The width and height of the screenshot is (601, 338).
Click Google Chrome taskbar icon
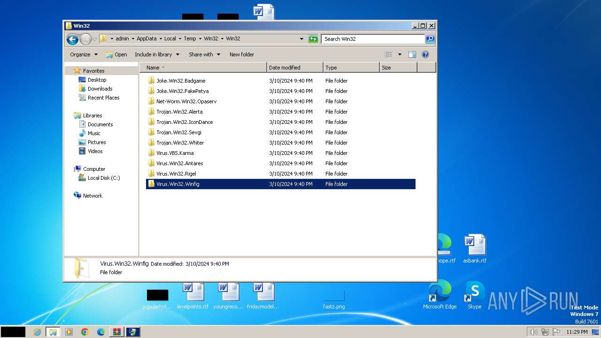coord(85,332)
